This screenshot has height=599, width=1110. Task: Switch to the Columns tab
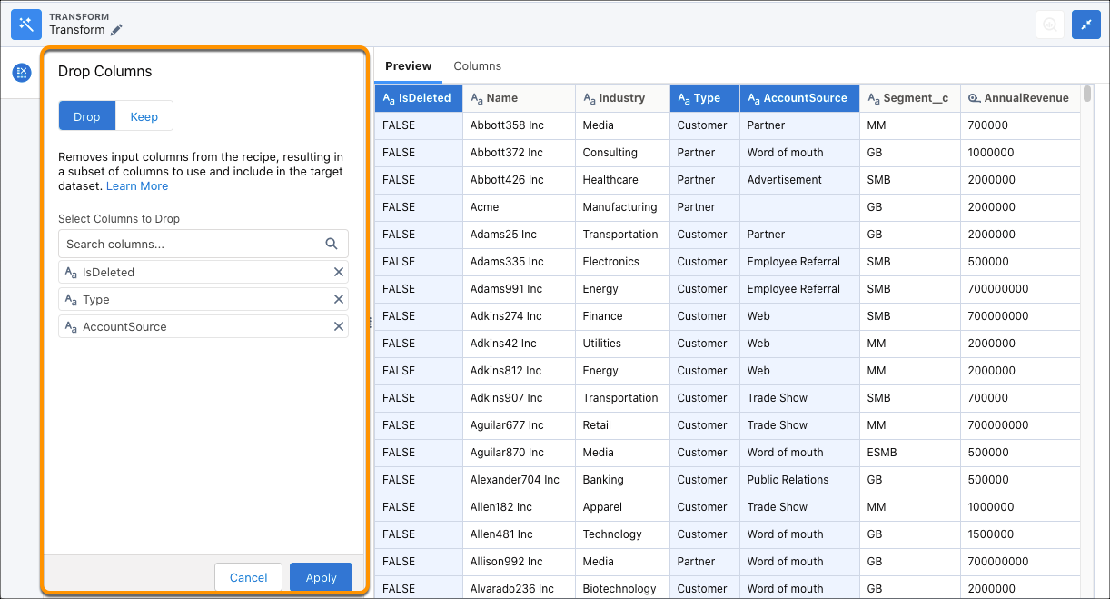coord(477,65)
